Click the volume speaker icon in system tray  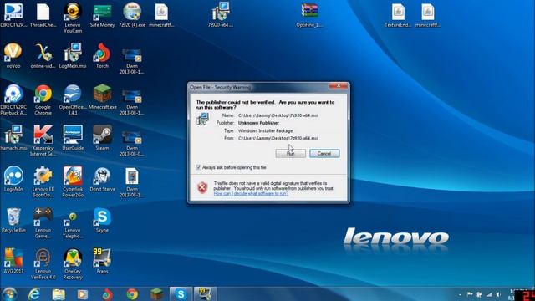point(498,294)
